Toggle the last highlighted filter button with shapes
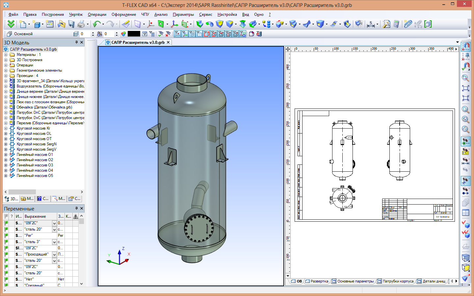The image size is (474, 296). click(x=243, y=34)
